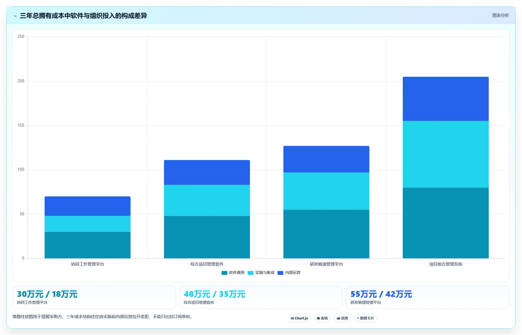Click the stat value 30万元 / 18万元
Viewport: 522px width, 335px height.
47,294
